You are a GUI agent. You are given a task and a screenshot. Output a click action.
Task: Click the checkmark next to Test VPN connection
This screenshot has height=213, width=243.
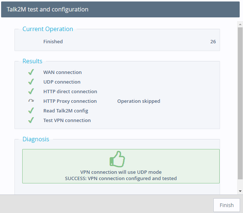[x=31, y=120]
